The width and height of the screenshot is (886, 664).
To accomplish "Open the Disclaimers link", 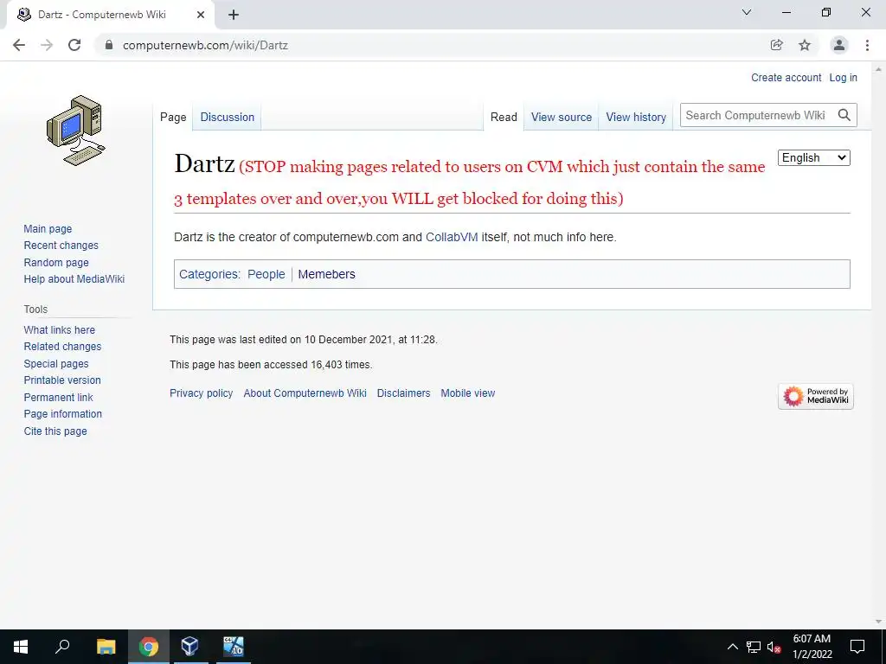I will [x=403, y=393].
